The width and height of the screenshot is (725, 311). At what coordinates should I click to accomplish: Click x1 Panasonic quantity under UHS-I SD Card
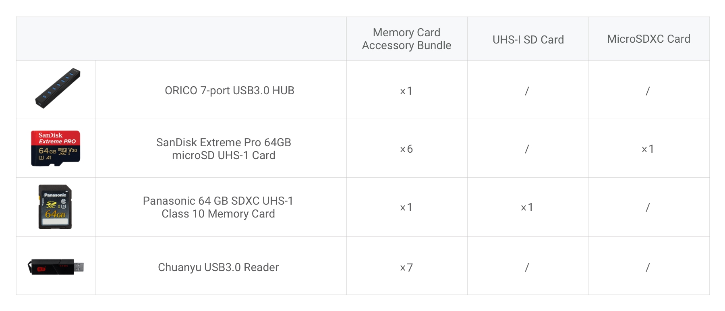(x=527, y=207)
